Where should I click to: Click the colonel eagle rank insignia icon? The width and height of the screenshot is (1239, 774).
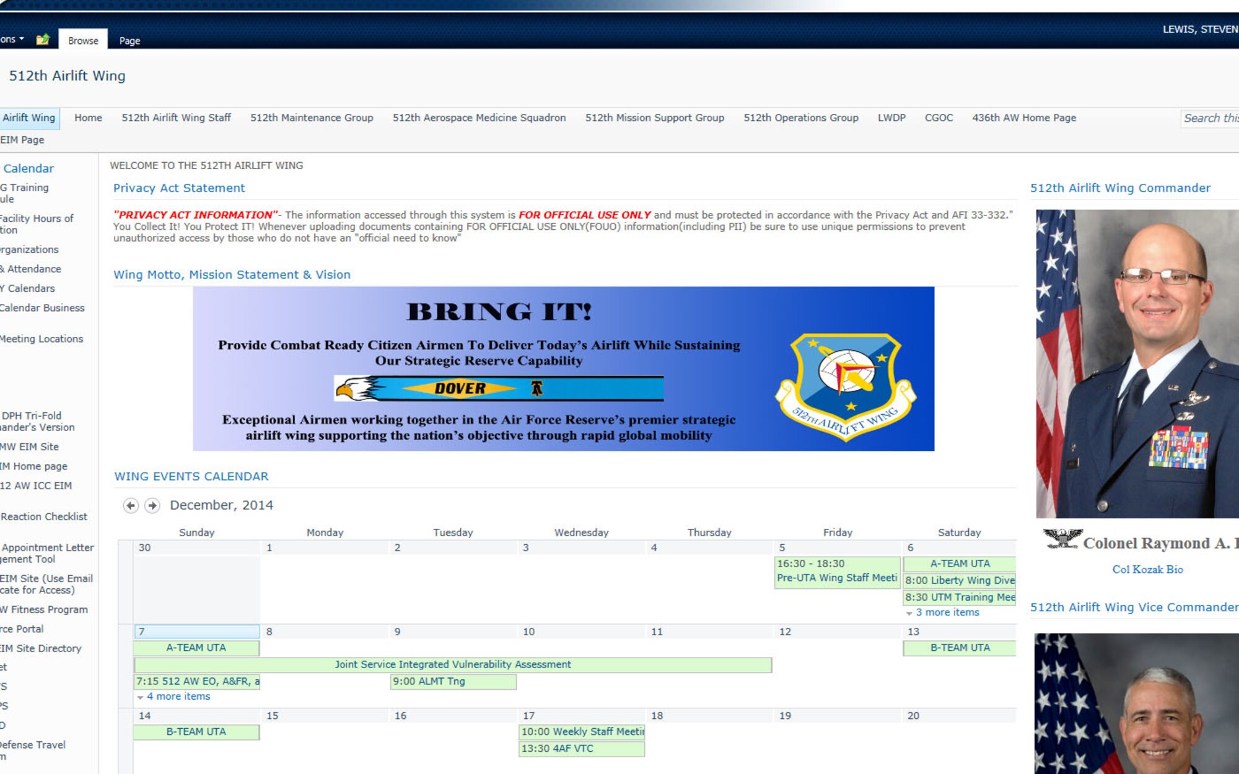coord(1062,539)
